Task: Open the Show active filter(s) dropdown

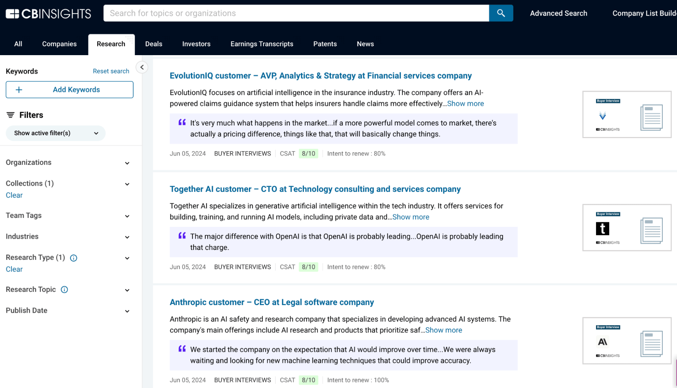Action: (55, 133)
